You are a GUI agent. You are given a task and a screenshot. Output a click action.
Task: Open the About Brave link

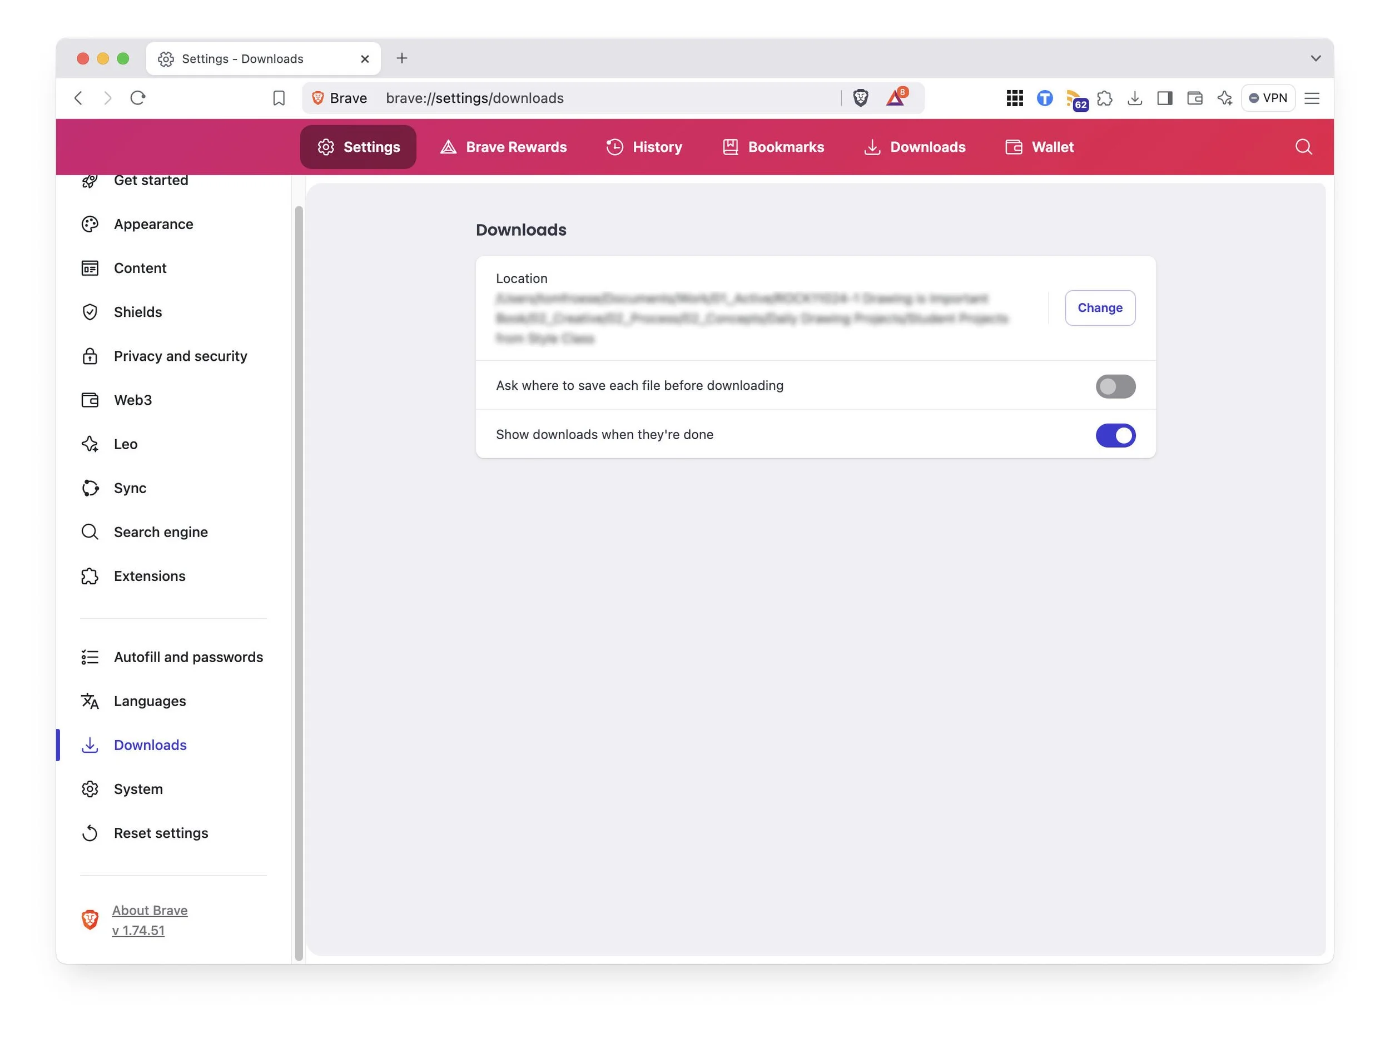[149, 910]
